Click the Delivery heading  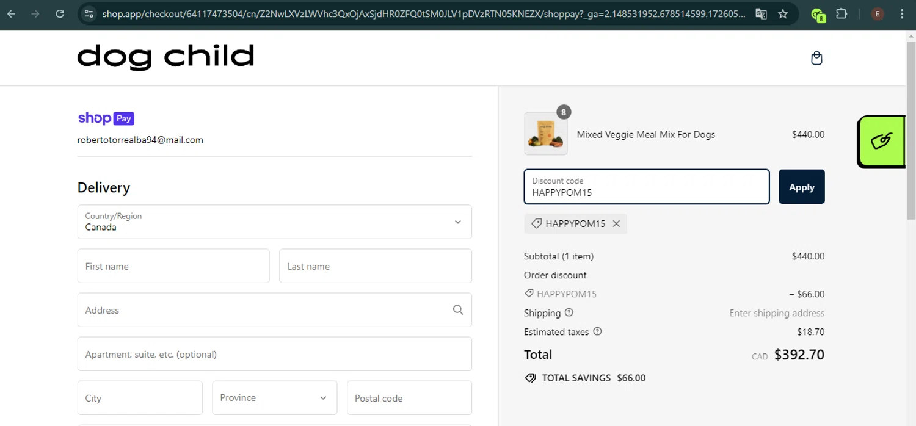point(104,187)
